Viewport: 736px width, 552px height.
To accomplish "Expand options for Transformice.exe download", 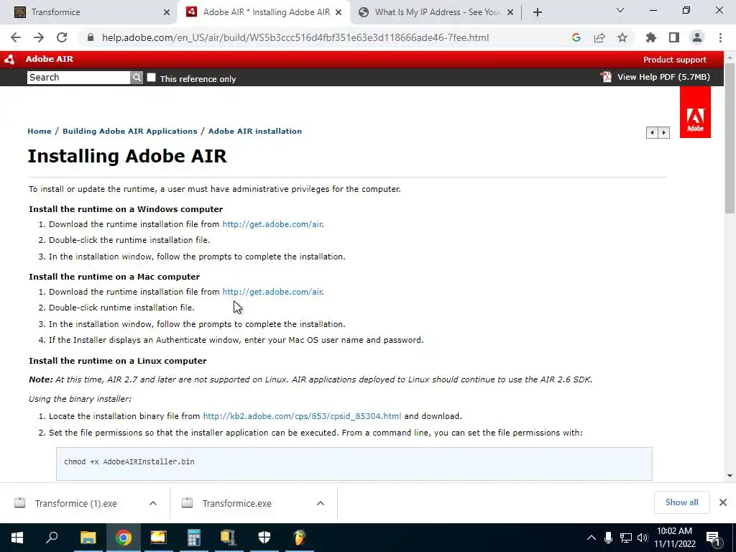I will (321, 503).
